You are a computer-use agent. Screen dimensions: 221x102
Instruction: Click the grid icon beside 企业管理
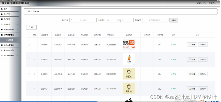2,24
